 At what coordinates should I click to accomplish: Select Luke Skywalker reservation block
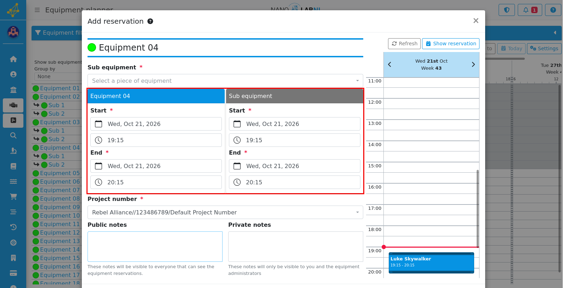(431, 263)
